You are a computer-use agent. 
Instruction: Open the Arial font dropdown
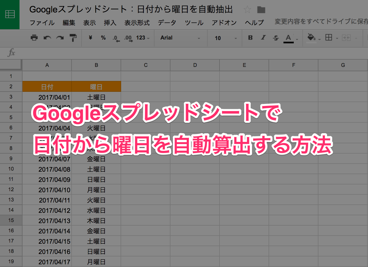click(180, 38)
